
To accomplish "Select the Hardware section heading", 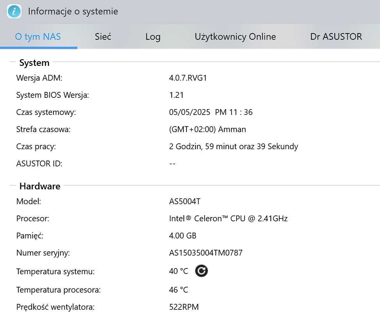I will 40,186.
